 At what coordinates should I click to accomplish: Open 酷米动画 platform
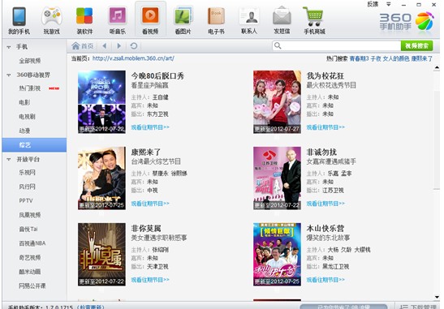coord(30,272)
